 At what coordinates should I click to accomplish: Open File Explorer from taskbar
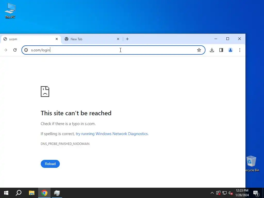point(31,193)
